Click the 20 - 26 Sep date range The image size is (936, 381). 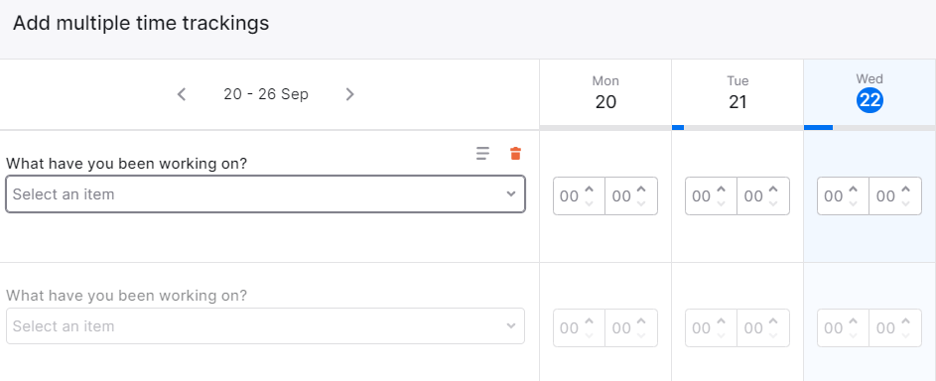pyautogui.click(x=266, y=94)
